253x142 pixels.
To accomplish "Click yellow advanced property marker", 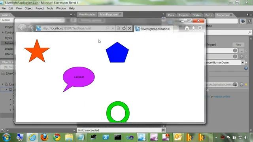I will tap(246, 84).
